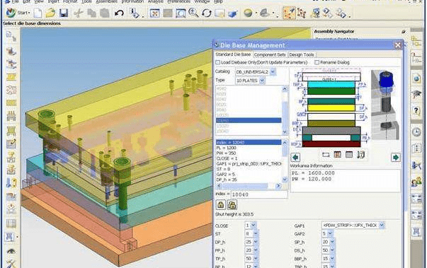Enable Load Diebase Only checkbox
427x268 pixels.
point(218,62)
